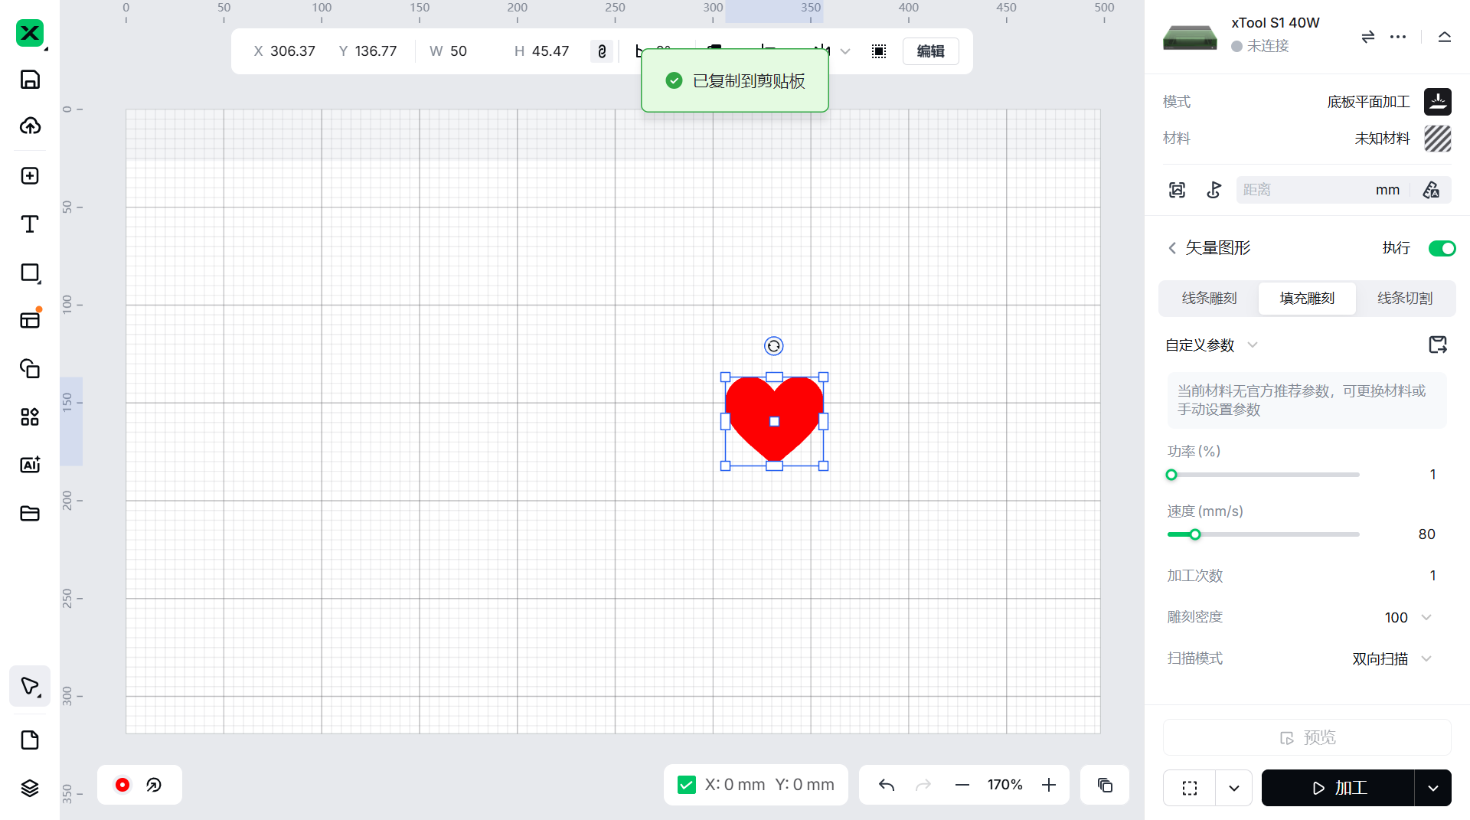Expand the 自定义参数 dropdown
Screen dimensions: 1470x820
(1253, 345)
